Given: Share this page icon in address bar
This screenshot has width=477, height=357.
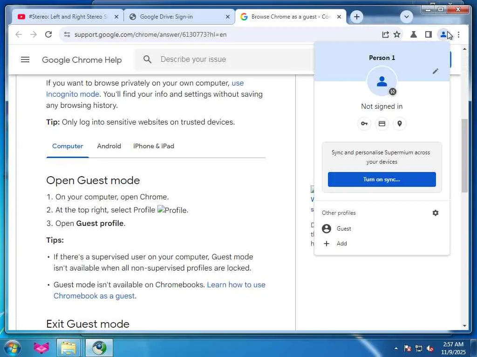Looking at the screenshot, I should 385,34.
